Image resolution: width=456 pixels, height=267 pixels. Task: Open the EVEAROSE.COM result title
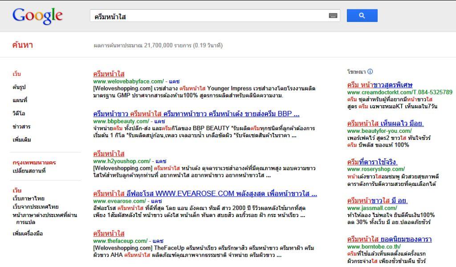205,194
